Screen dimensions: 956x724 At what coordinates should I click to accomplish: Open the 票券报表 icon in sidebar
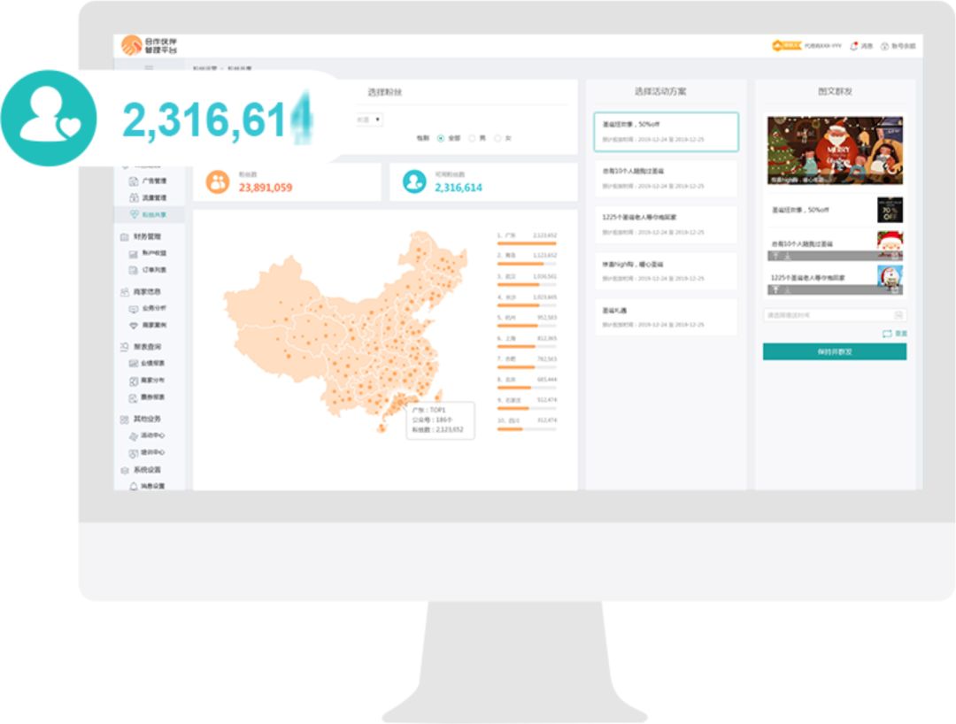[x=134, y=397]
